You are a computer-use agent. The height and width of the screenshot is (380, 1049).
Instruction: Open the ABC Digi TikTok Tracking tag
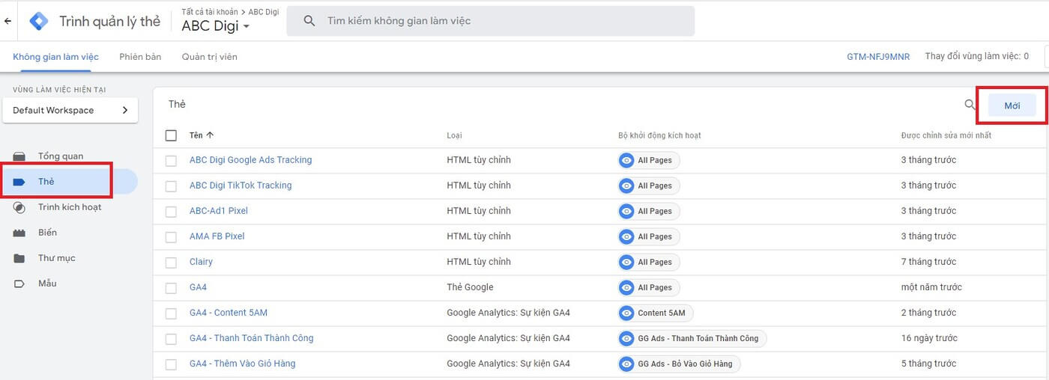pos(241,186)
